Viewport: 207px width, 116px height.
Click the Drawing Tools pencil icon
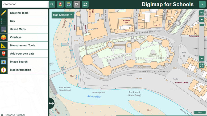click(3, 13)
